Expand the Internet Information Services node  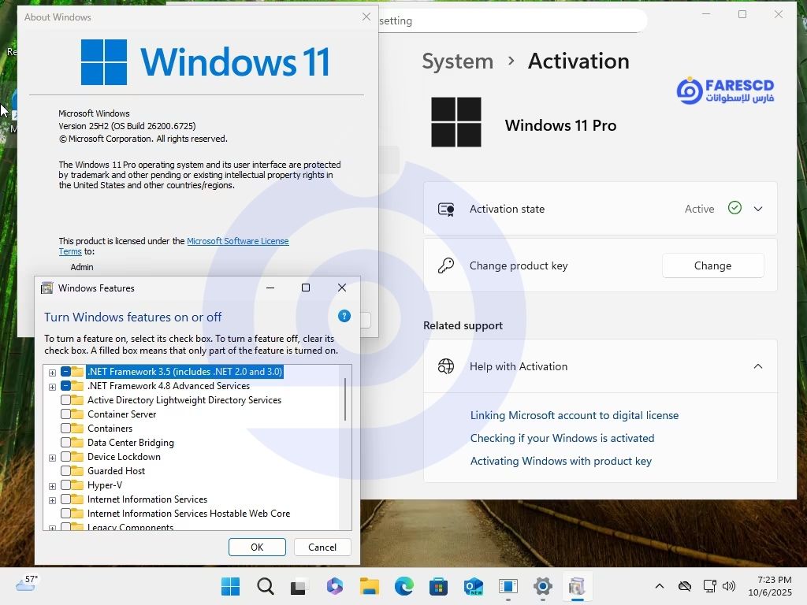[x=52, y=499]
